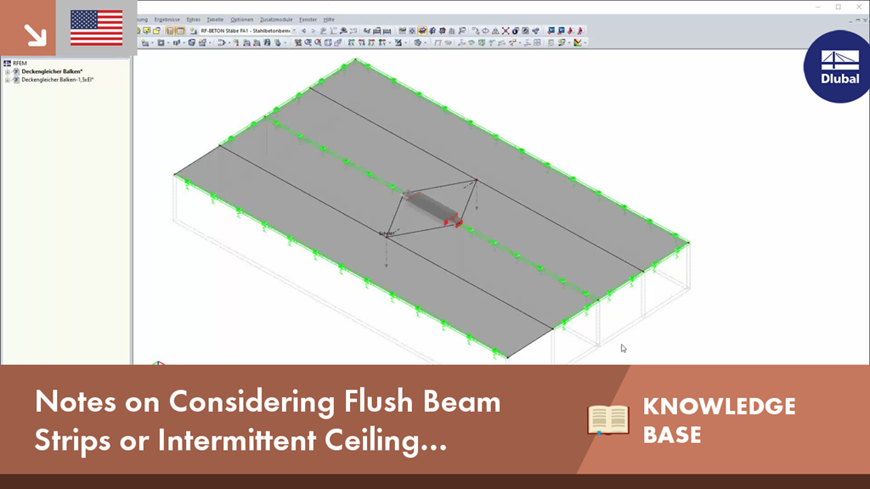870x489 pixels.
Task: Open the Ergebnisse menu
Action: coord(167,20)
